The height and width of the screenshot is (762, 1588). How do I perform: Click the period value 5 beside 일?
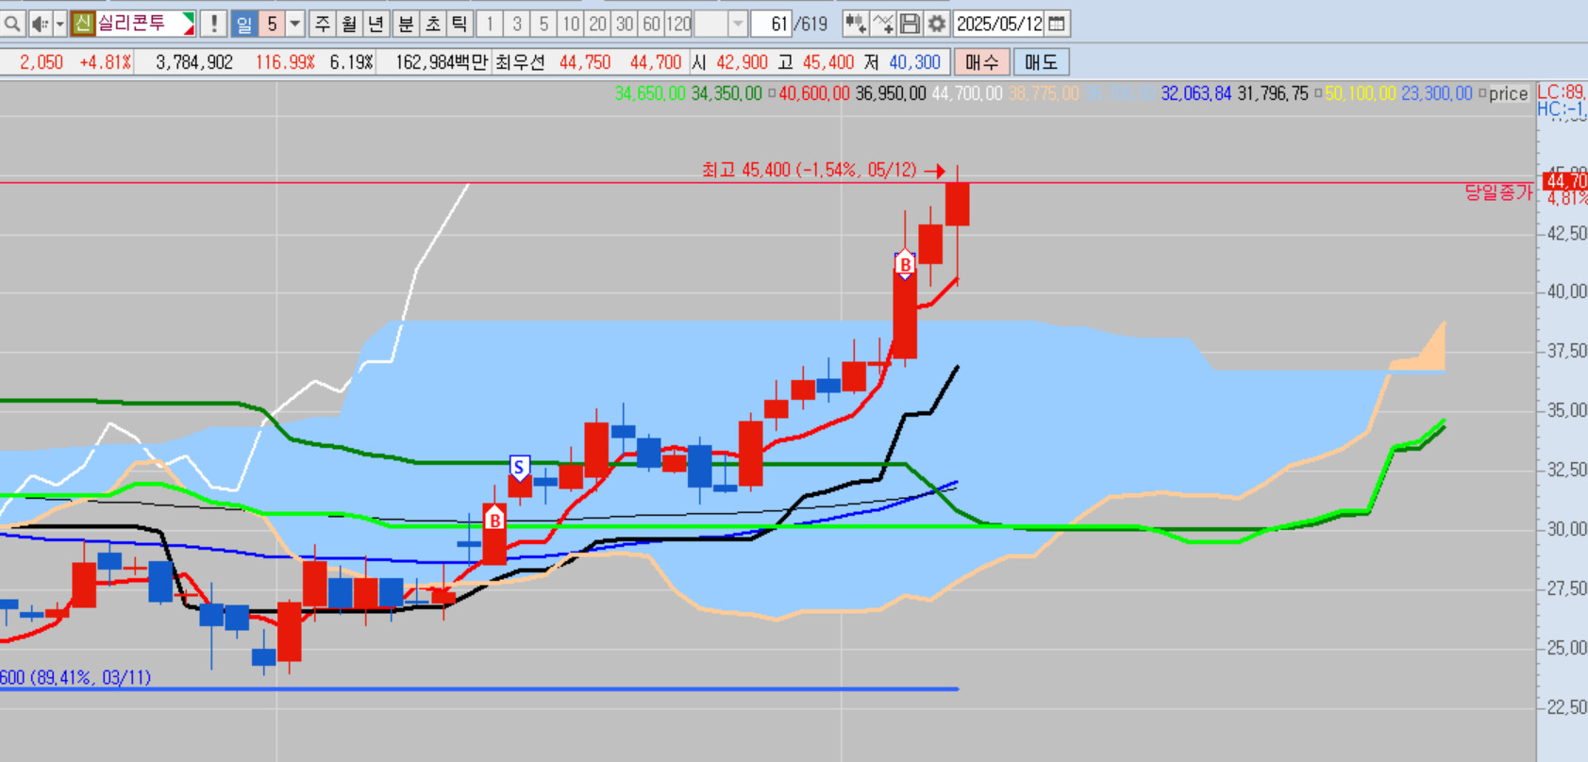272,24
